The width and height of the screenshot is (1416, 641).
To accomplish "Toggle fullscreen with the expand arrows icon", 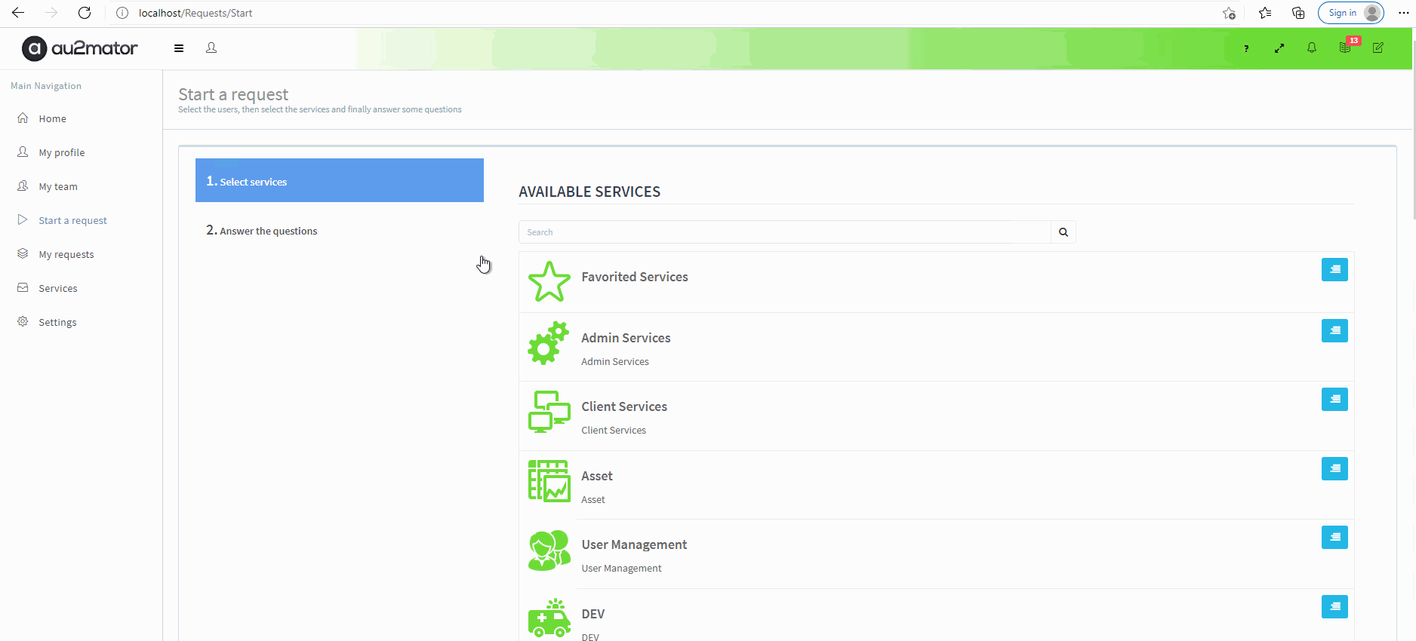I will coord(1279,48).
